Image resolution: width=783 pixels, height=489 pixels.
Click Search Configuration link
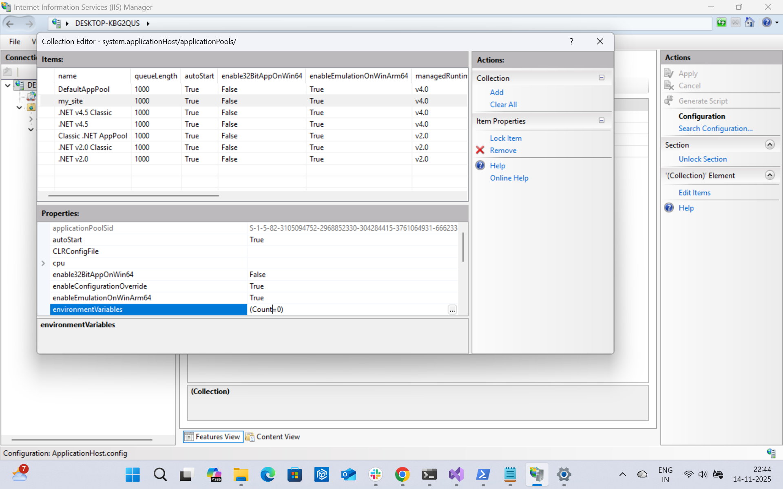click(715, 129)
